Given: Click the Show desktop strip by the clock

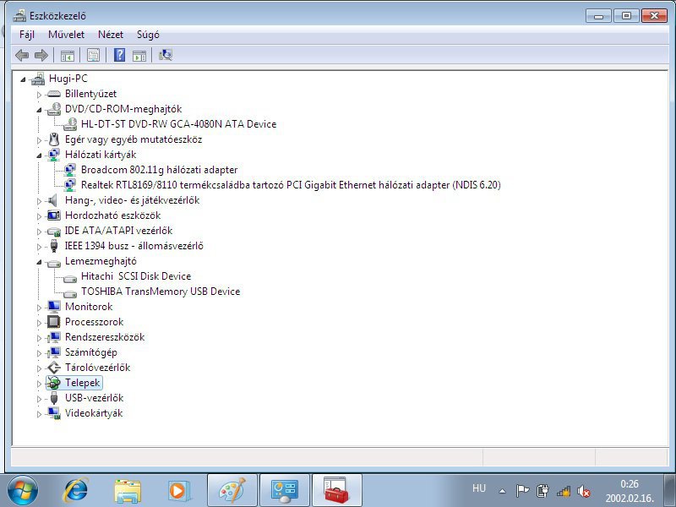Looking at the screenshot, I should (670, 491).
